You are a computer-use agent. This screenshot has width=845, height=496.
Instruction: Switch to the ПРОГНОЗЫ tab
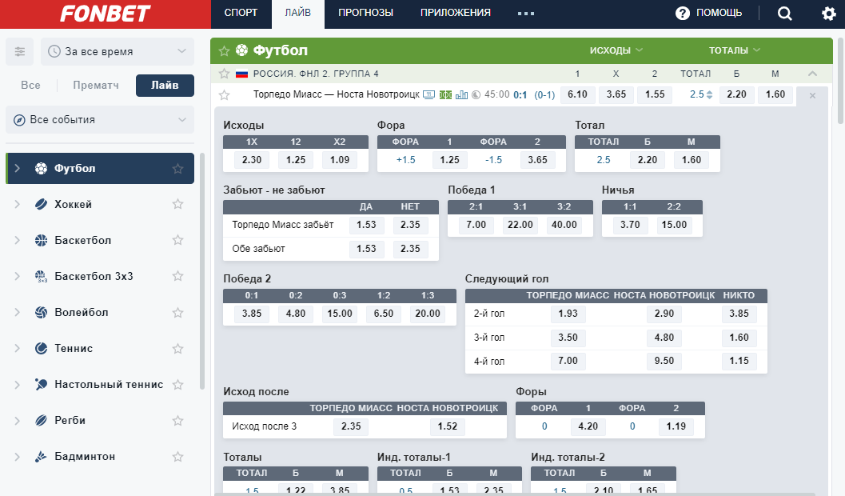click(x=366, y=13)
